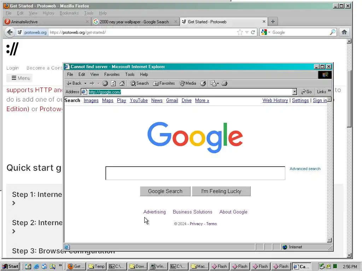This screenshot has width=362, height=271.
Task: Launch Internet Explorer from quick launch
Action: pos(36,266)
